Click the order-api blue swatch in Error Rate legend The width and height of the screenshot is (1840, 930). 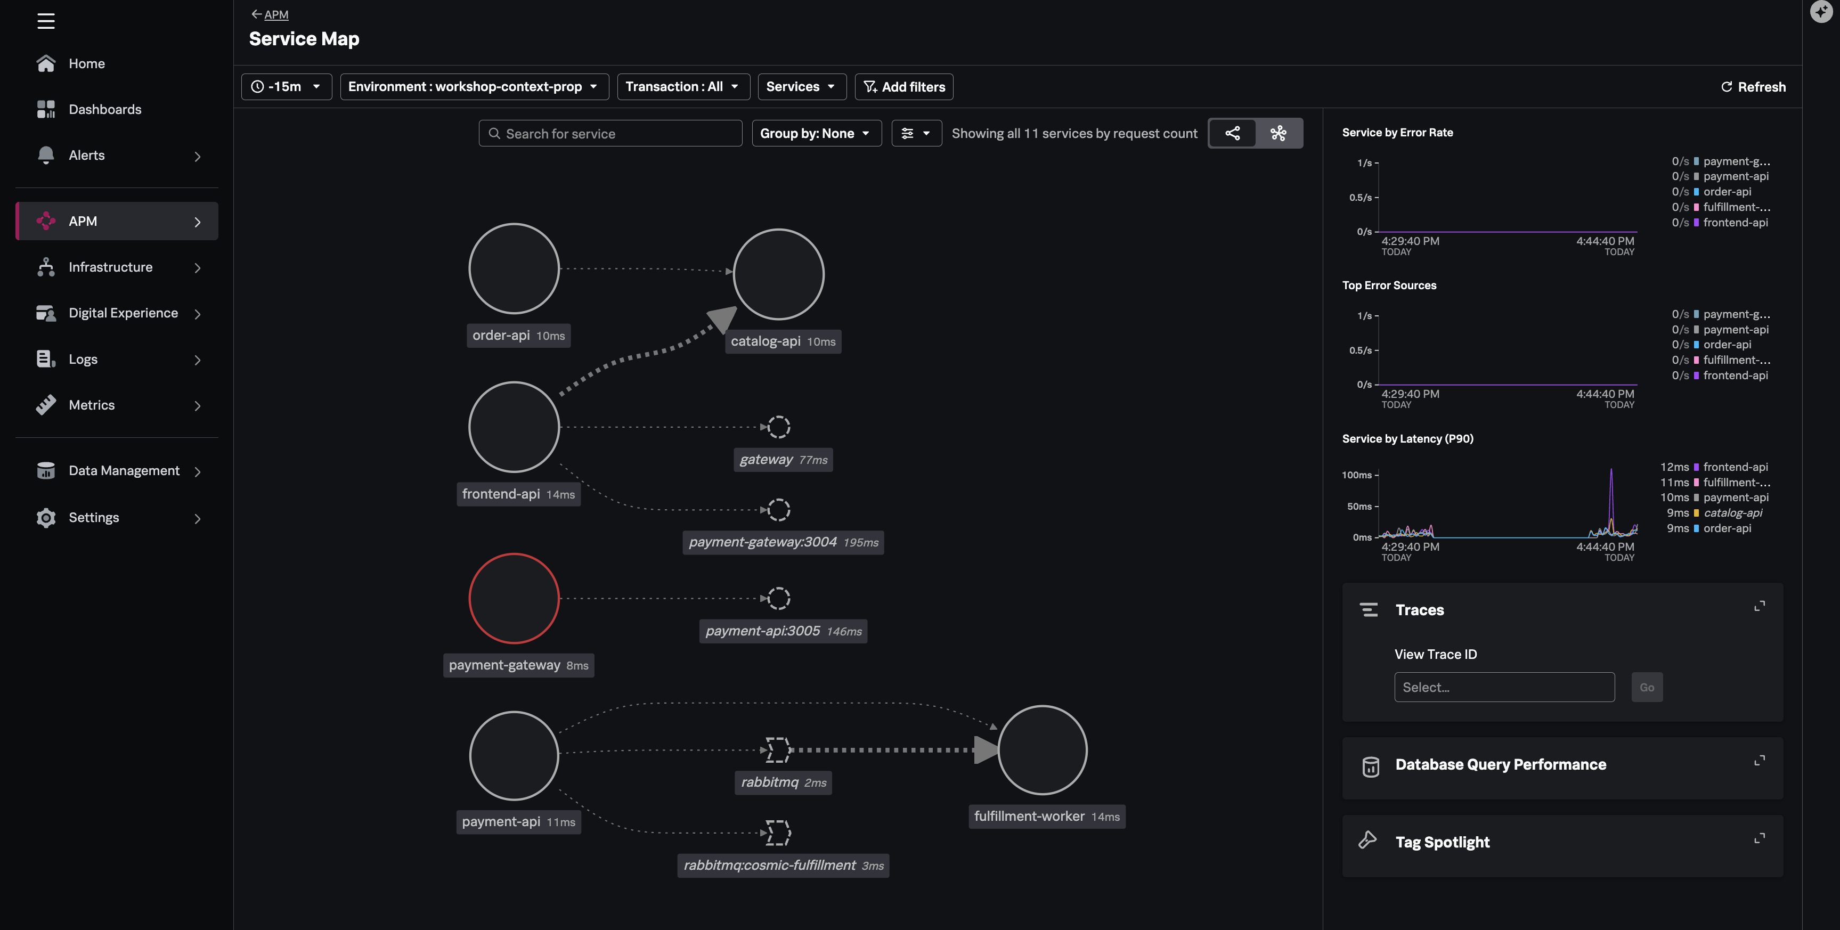point(1696,191)
